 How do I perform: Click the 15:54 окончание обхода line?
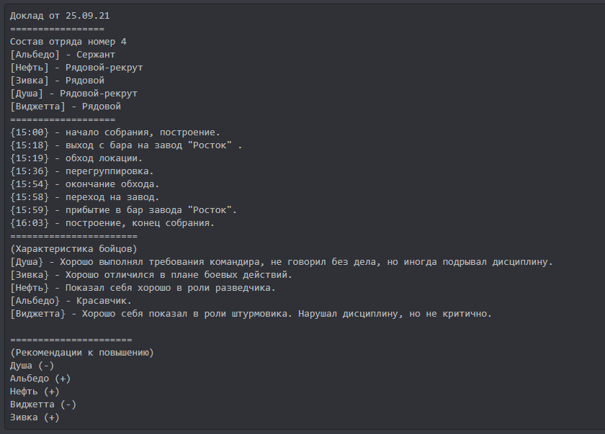click(x=84, y=184)
